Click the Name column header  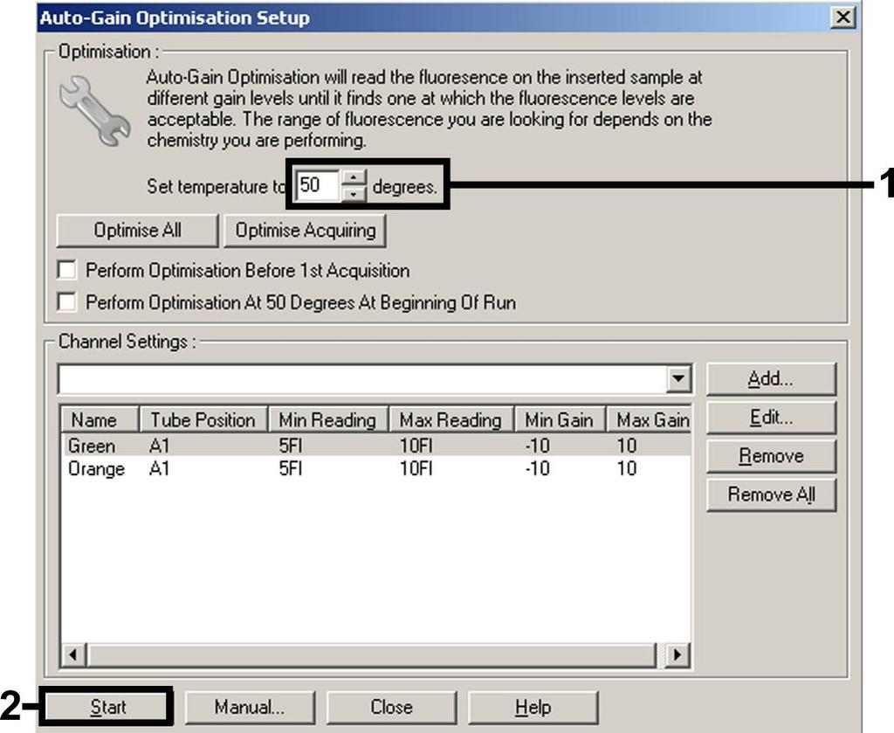pos(100,420)
